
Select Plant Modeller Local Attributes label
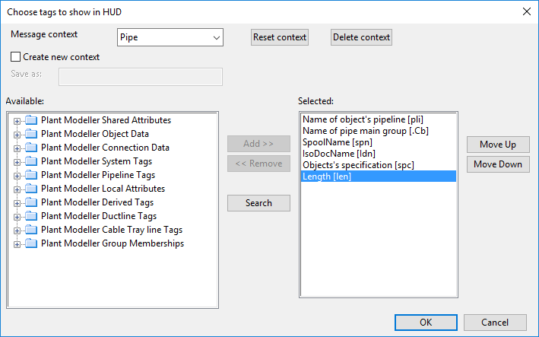(x=103, y=189)
